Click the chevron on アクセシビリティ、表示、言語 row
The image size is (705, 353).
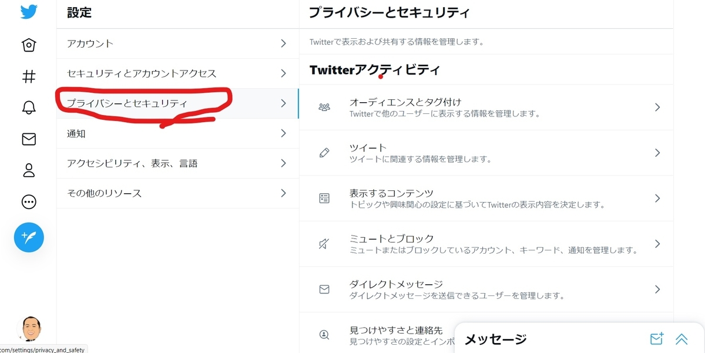(x=283, y=163)
